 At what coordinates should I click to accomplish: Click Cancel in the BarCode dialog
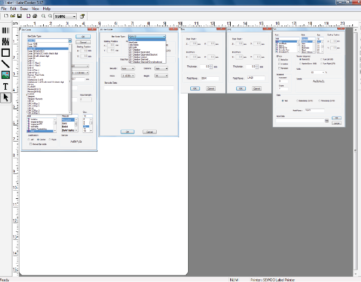pyautogui.click(x=83, y=42)
